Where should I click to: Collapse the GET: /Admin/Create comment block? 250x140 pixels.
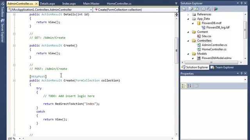pyautogui.click(x=14, y=34)
